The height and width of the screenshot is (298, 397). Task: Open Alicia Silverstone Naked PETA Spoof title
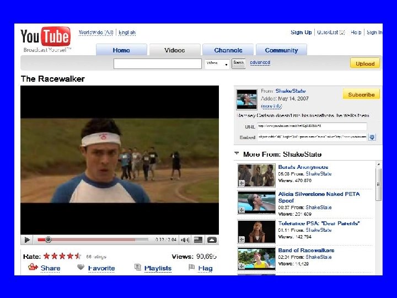[x=319, y=197]
